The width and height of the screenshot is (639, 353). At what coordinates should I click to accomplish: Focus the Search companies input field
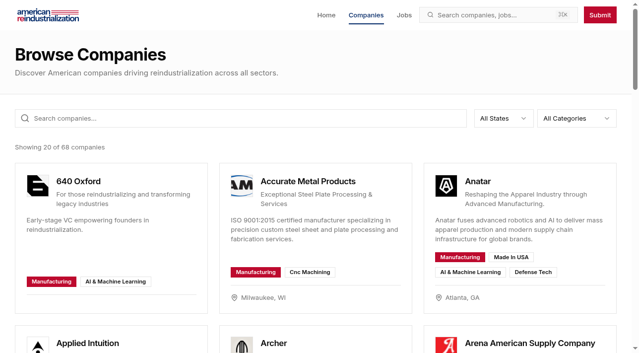click(241, 118)
